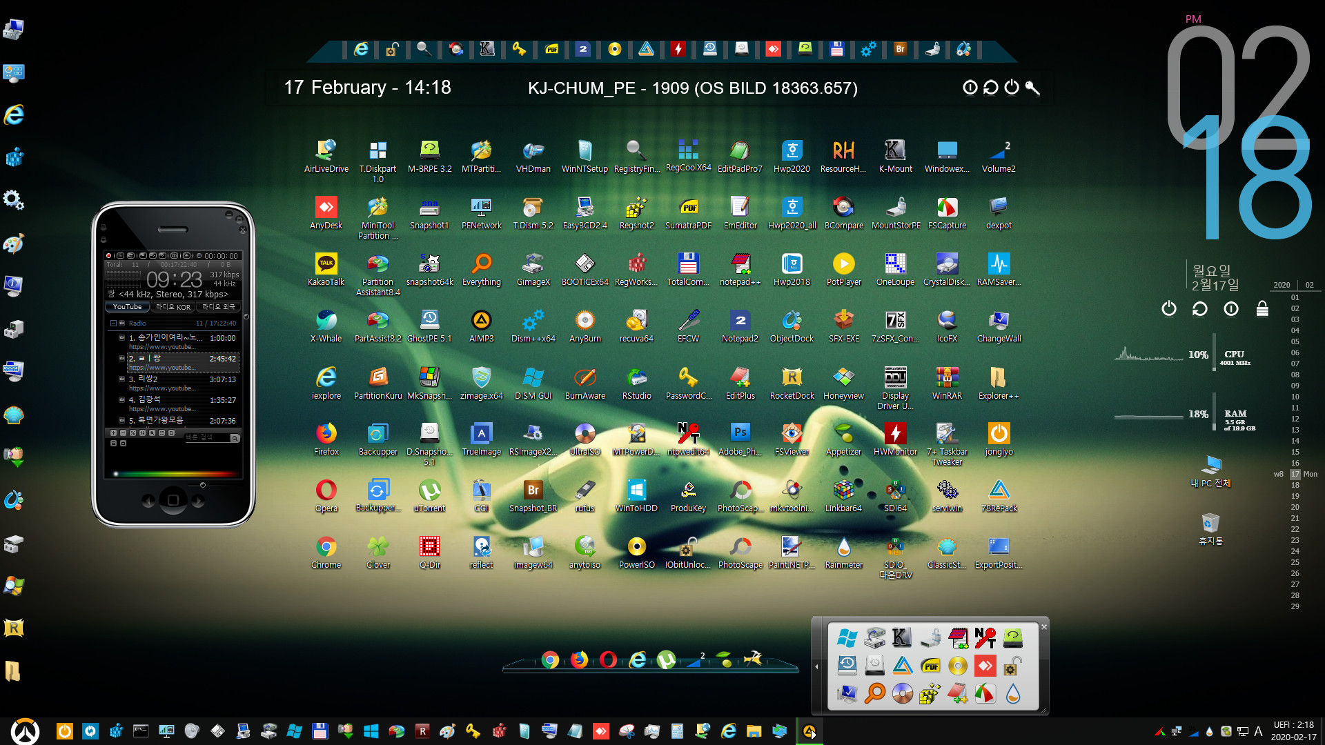Launch WinRAR from the desktop grid
This screenshot has width=1325, height=745.
click(947, 383)
